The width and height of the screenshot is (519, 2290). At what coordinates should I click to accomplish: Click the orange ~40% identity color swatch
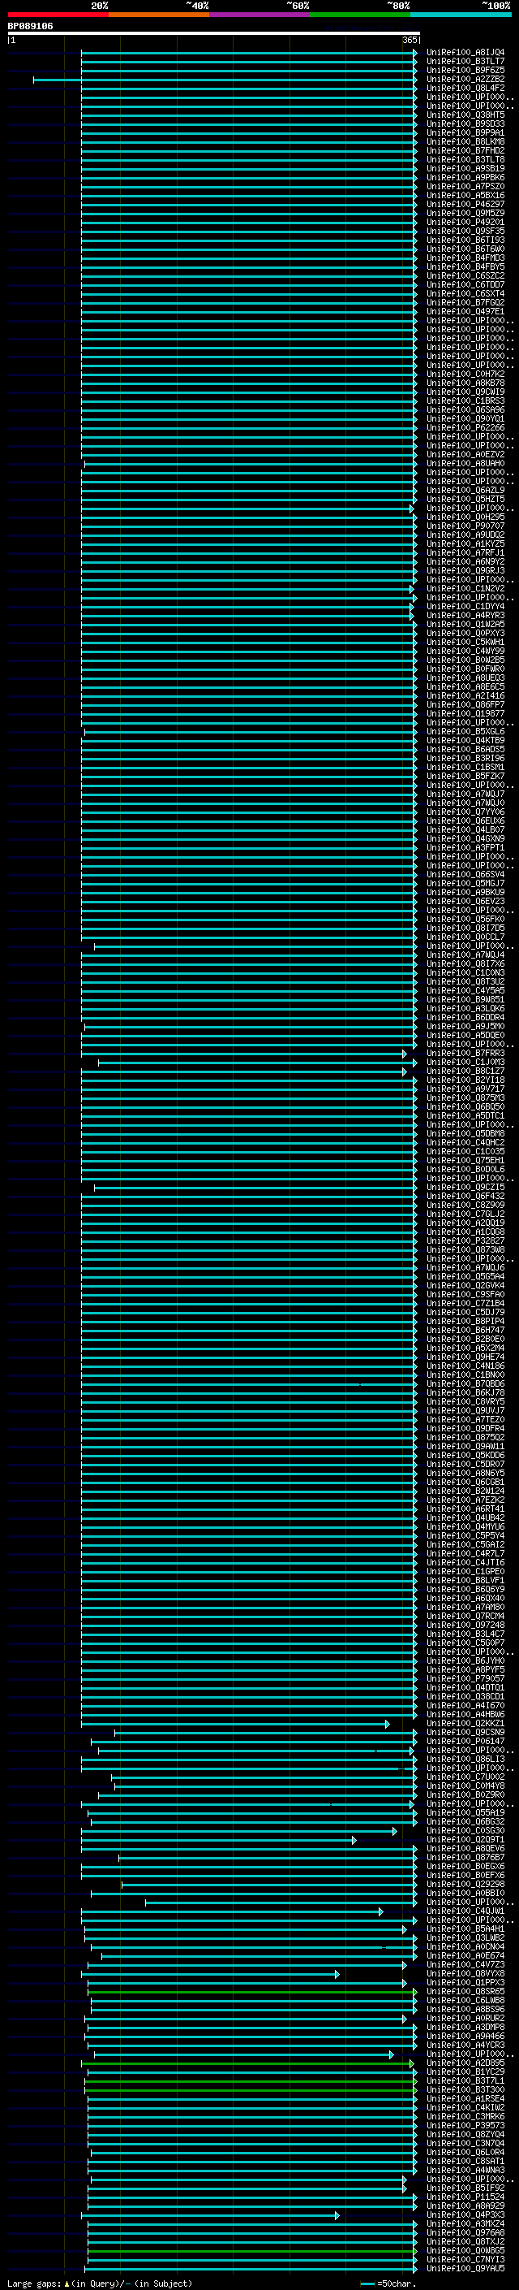pyautogui.click(x=159, y=15)
